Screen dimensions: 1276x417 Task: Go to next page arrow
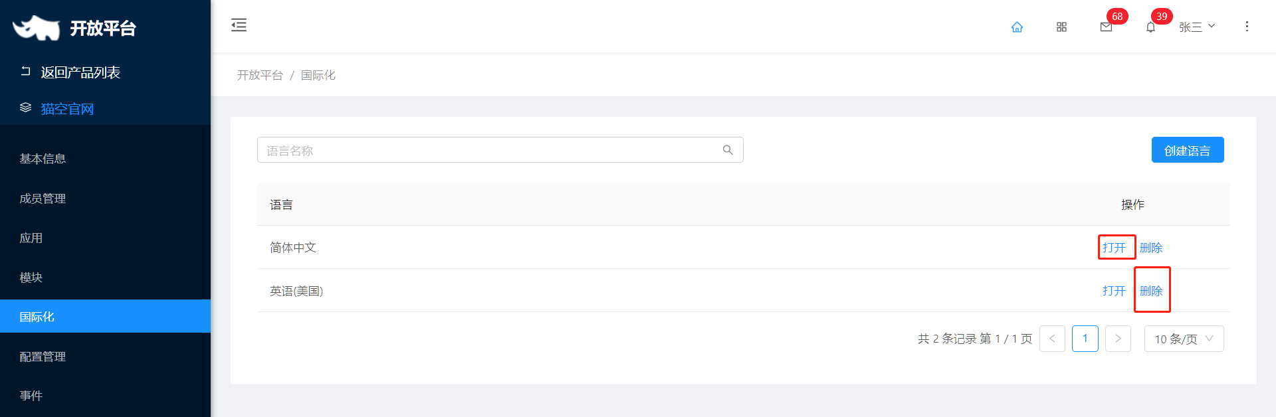(1118, 339)
